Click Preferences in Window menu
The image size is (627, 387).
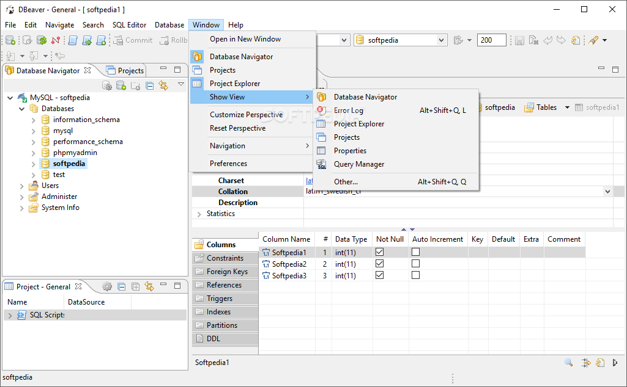point(253,164)
